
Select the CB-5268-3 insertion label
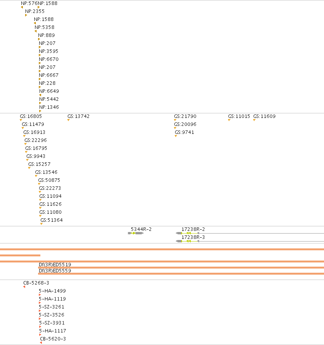click(x=36, y=283)
